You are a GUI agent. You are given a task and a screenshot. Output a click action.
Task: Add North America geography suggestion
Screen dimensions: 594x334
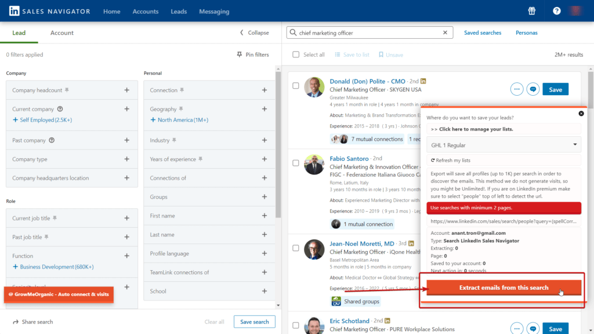pyautogui.click(x=179, y=119)
